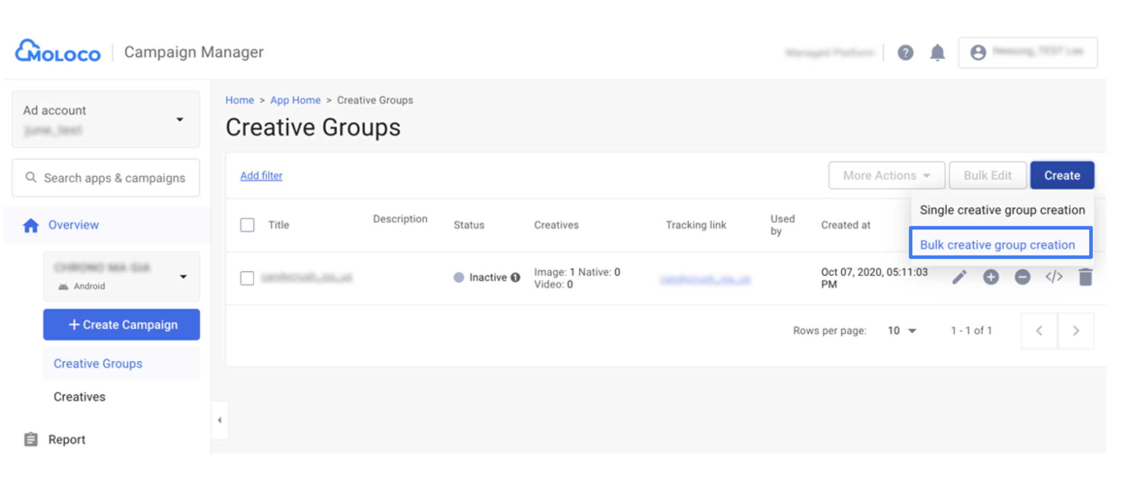Expand the Rows per page selector
Screen dimensions: 1122x501
(902, 331)
